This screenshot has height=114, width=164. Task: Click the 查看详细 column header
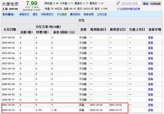coord(155,29)
